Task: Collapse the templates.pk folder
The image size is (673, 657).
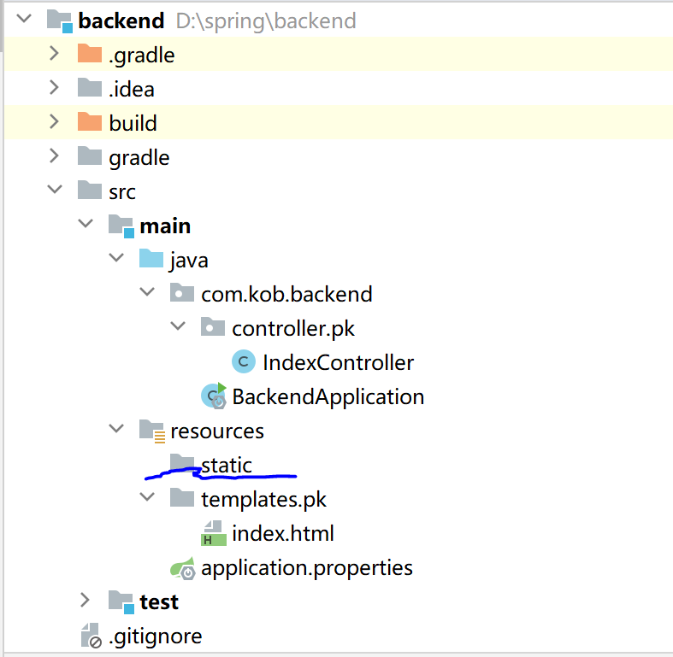Action: click(x=146, y=499)
